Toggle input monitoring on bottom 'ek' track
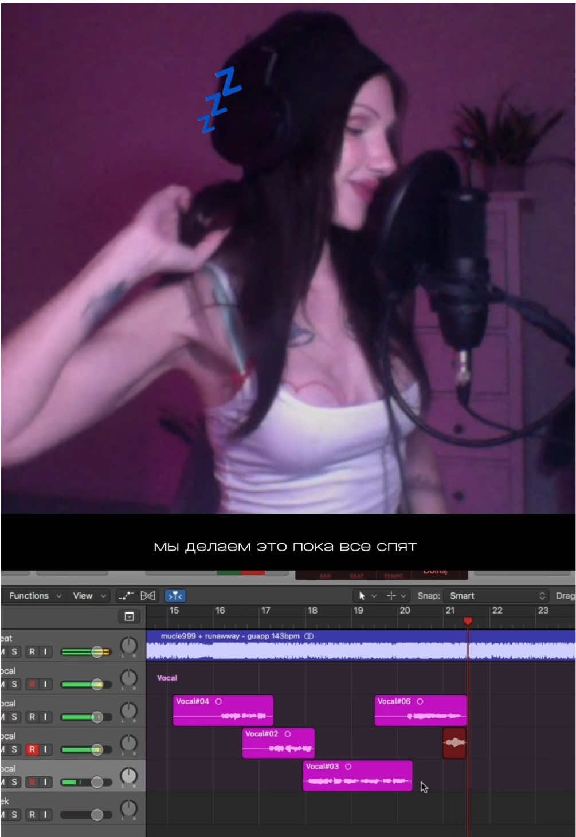This screenshot has width=576, height=837. tap(45, 815)
